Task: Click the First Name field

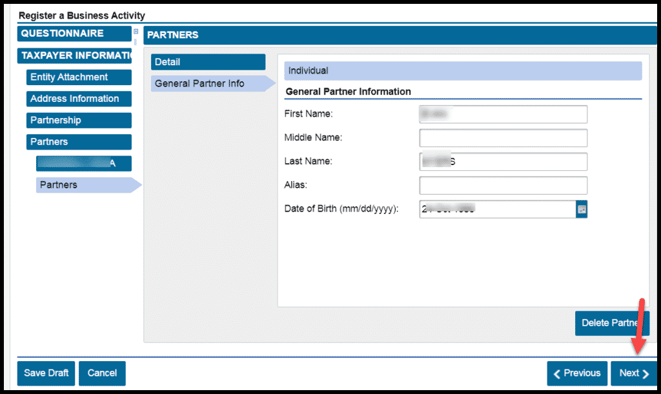Action: pos(503,114)
